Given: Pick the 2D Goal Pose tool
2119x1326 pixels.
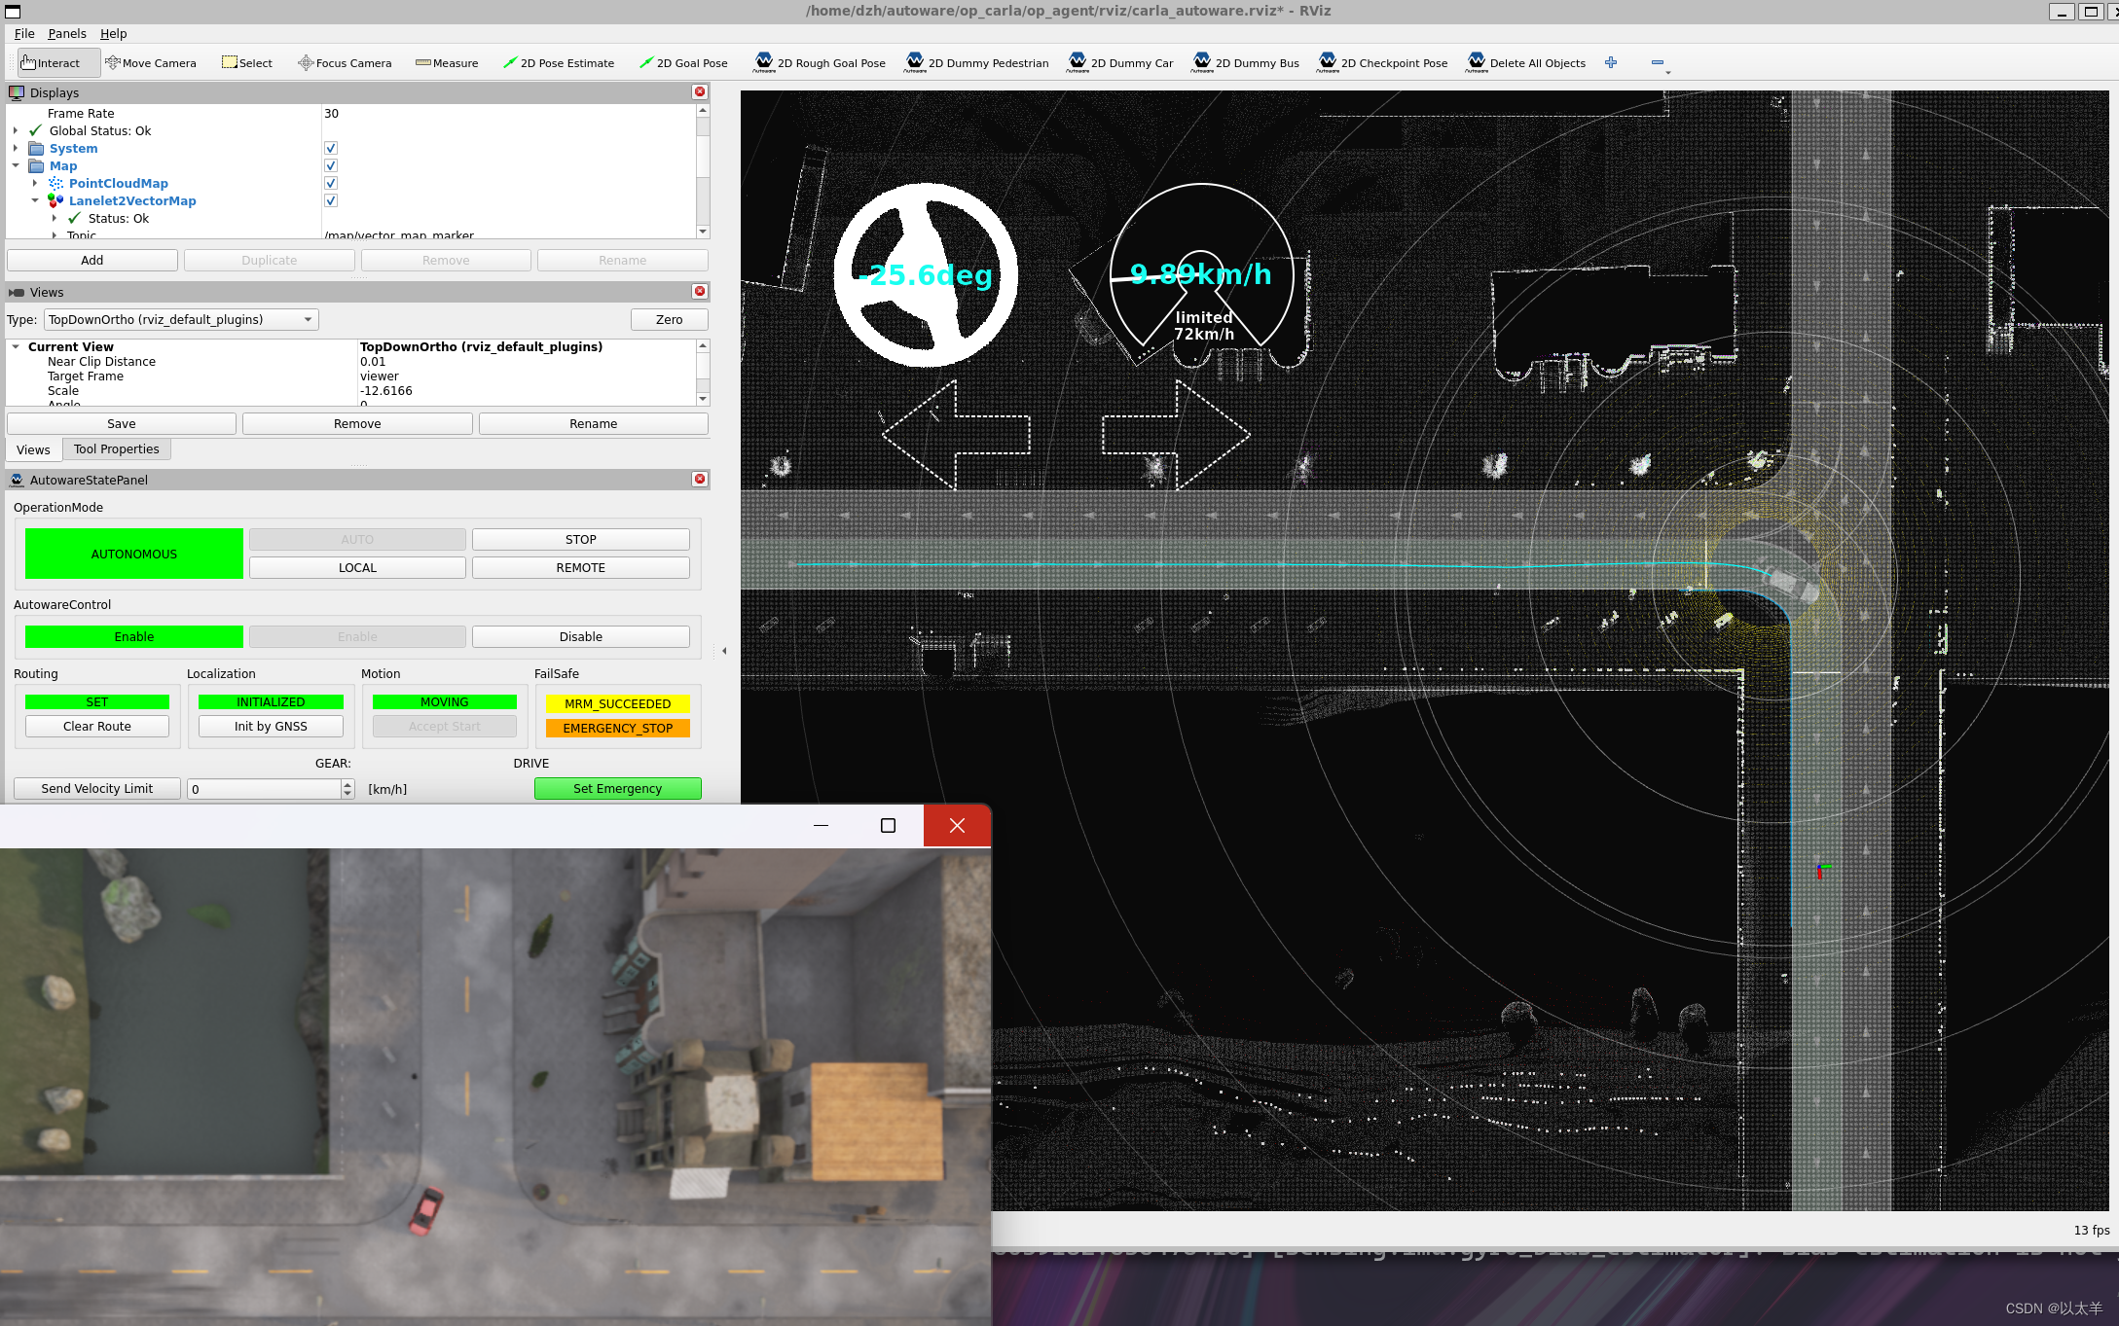Looking at the screenshot, I should tap(683, 63).
